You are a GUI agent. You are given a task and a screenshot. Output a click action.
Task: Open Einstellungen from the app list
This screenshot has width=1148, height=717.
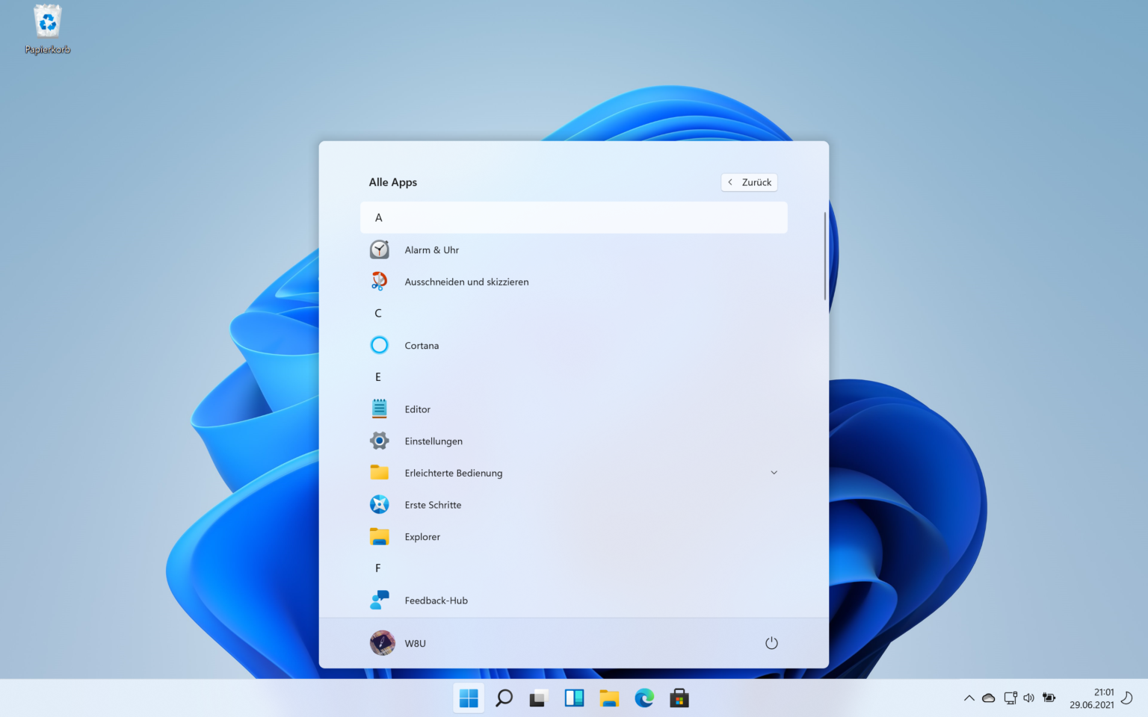[x=433, y=441]
